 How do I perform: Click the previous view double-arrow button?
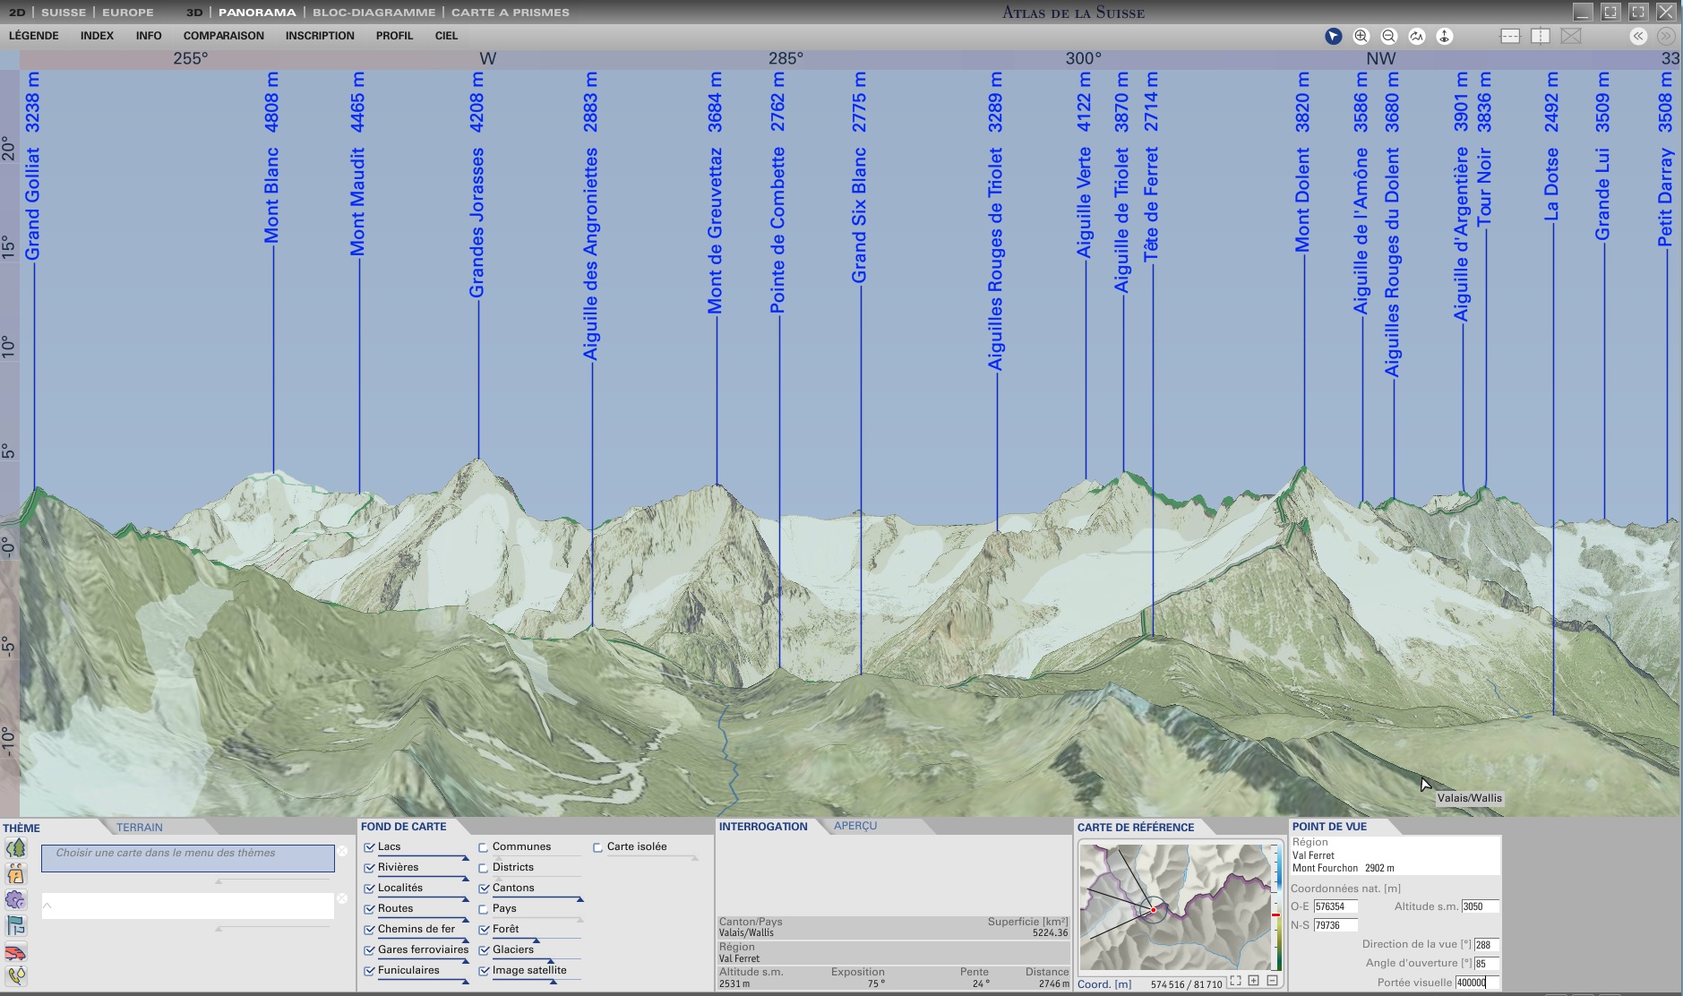coord(1637,37)
